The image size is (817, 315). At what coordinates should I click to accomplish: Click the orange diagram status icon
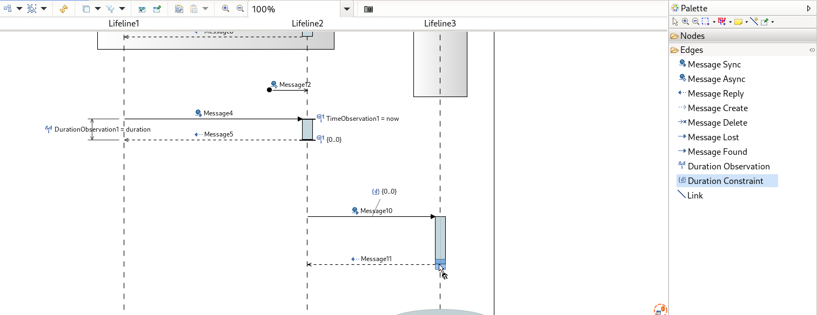[x=660, y=310]
